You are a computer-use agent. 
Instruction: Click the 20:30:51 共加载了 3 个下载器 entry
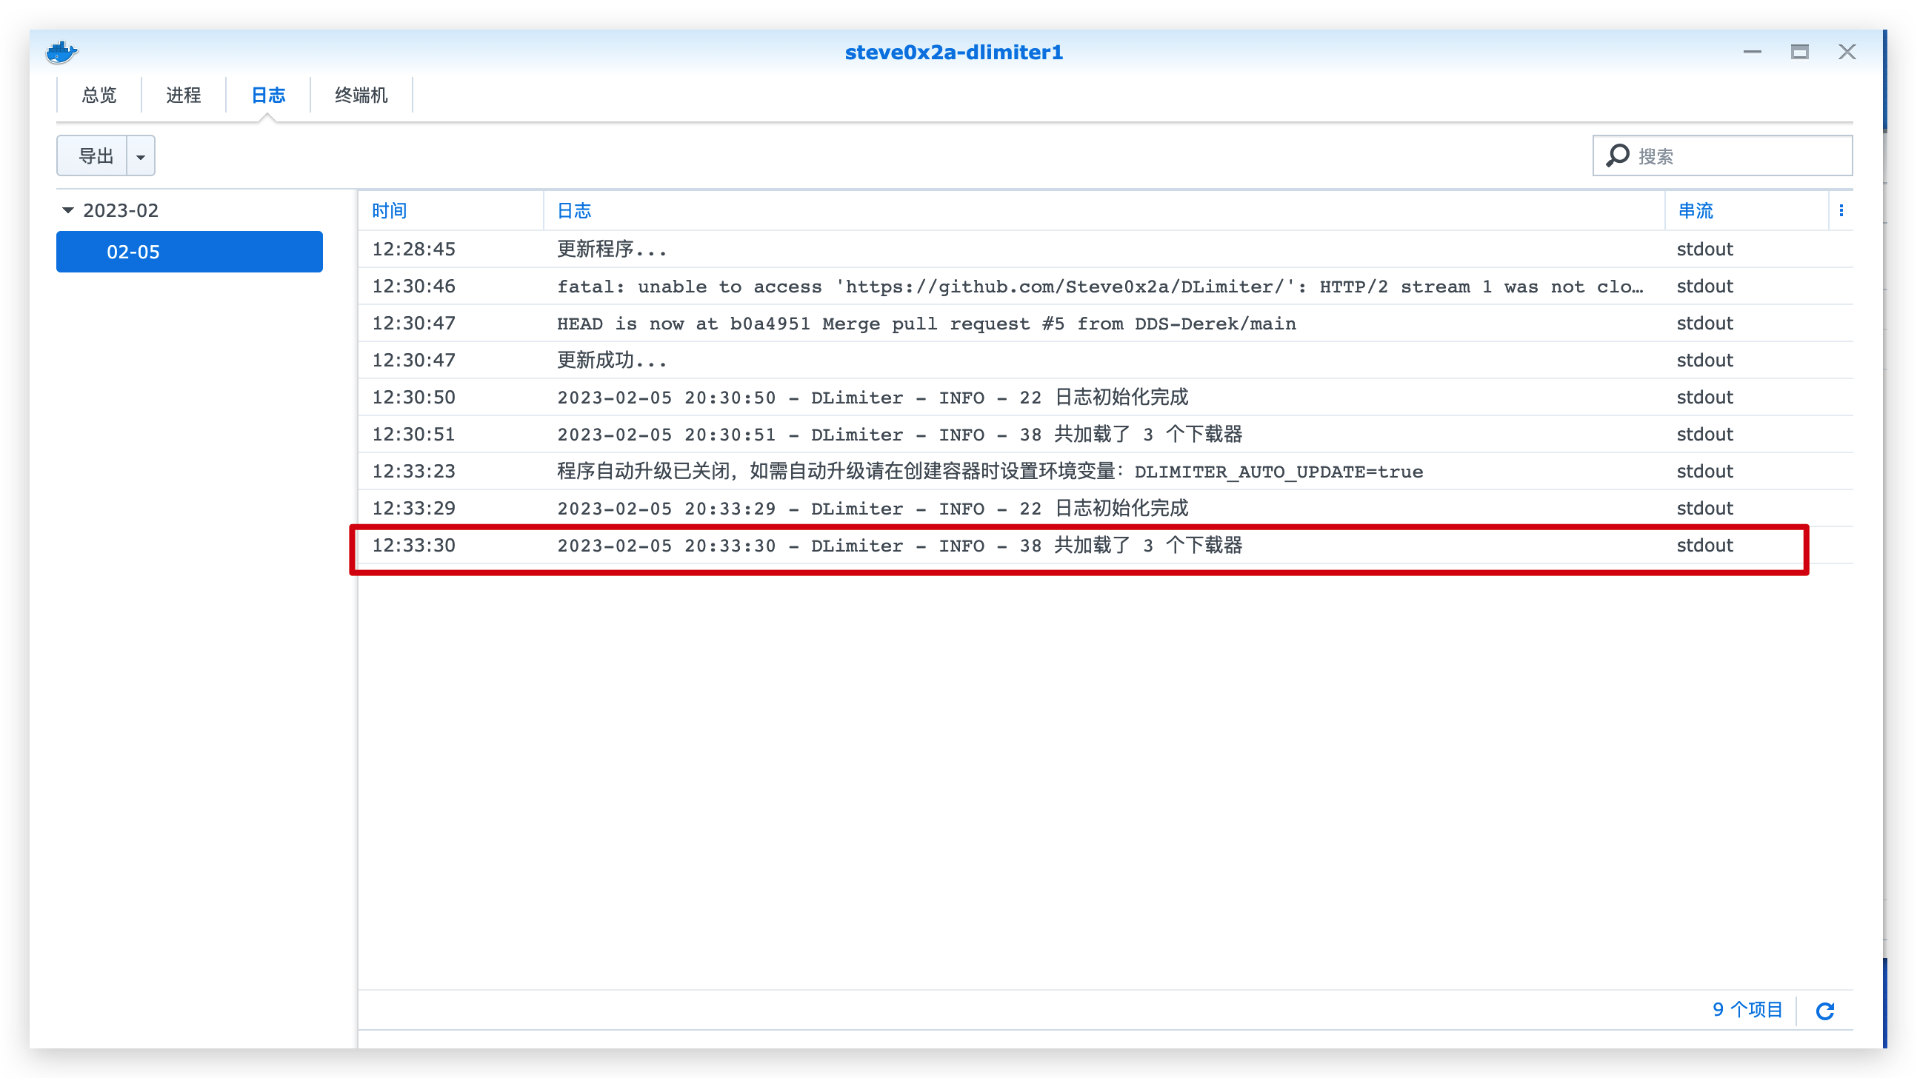[x=1105, y=435]
